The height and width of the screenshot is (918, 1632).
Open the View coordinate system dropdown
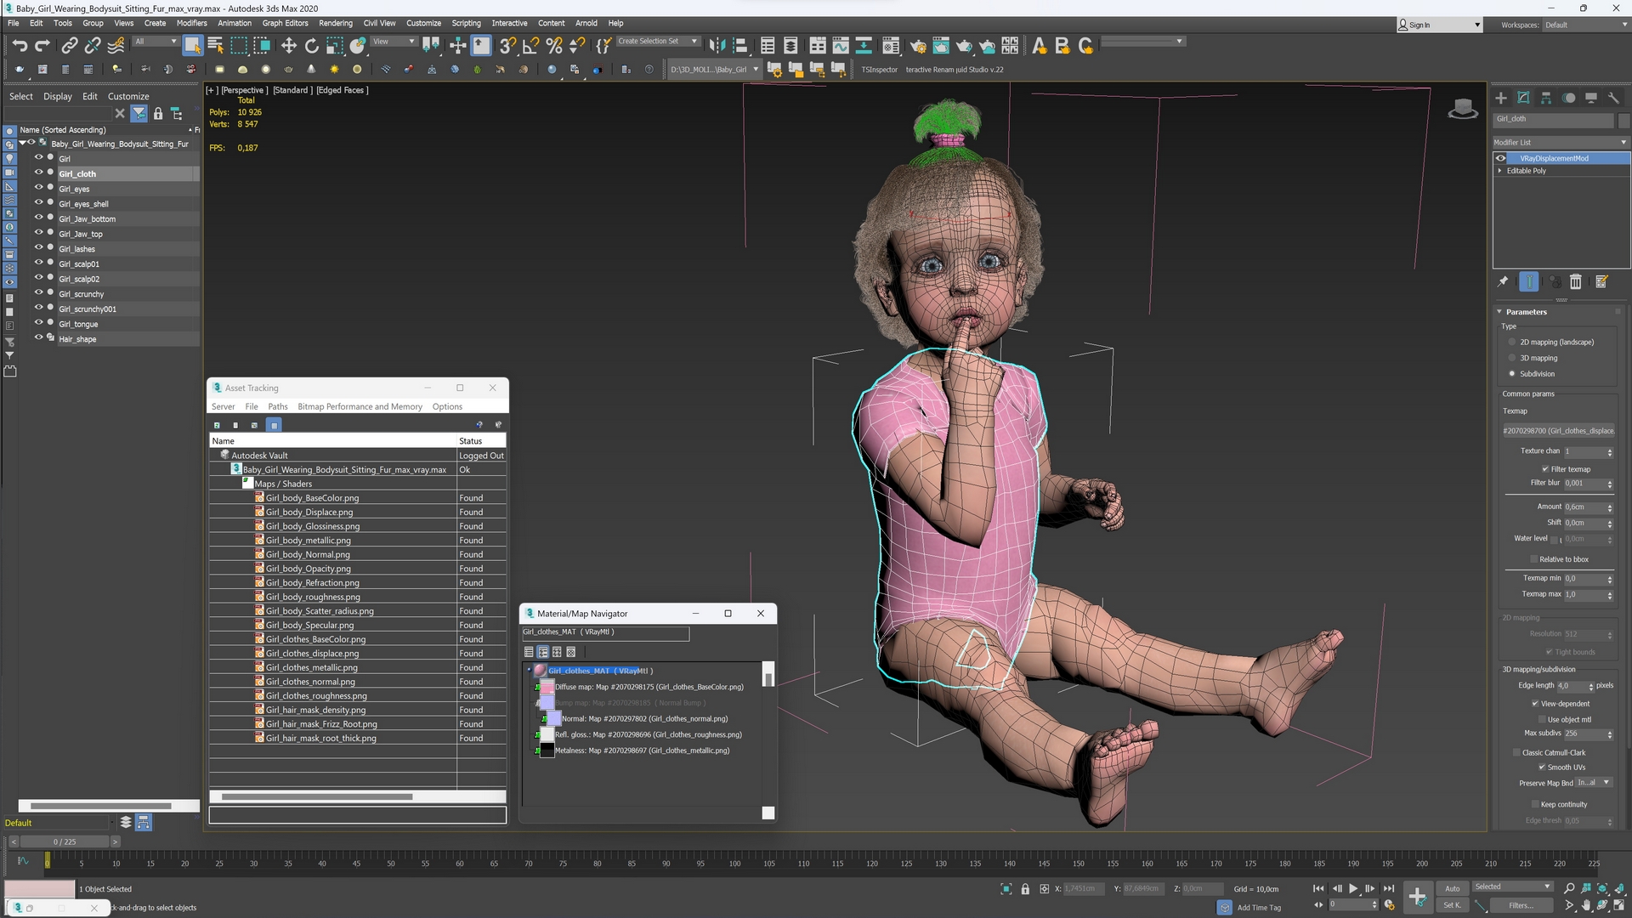[394, 42]
